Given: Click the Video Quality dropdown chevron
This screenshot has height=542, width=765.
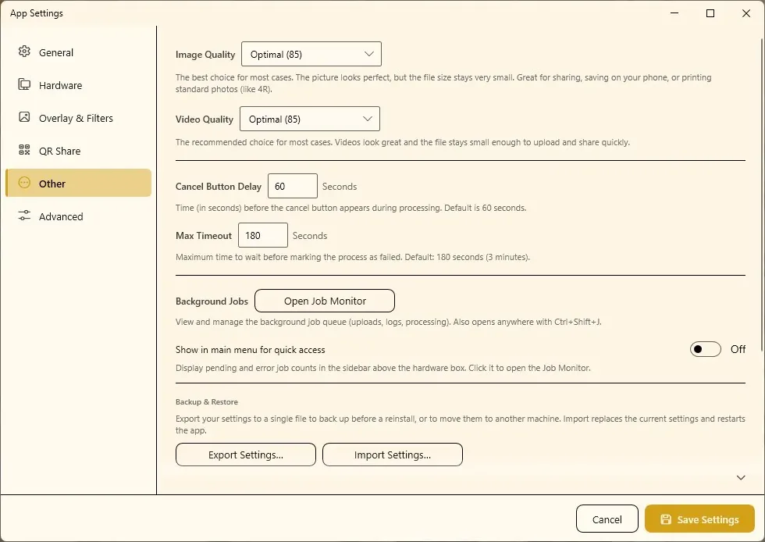Looking at the screenshot, I should pyautogui.click(x=368, y=119).
